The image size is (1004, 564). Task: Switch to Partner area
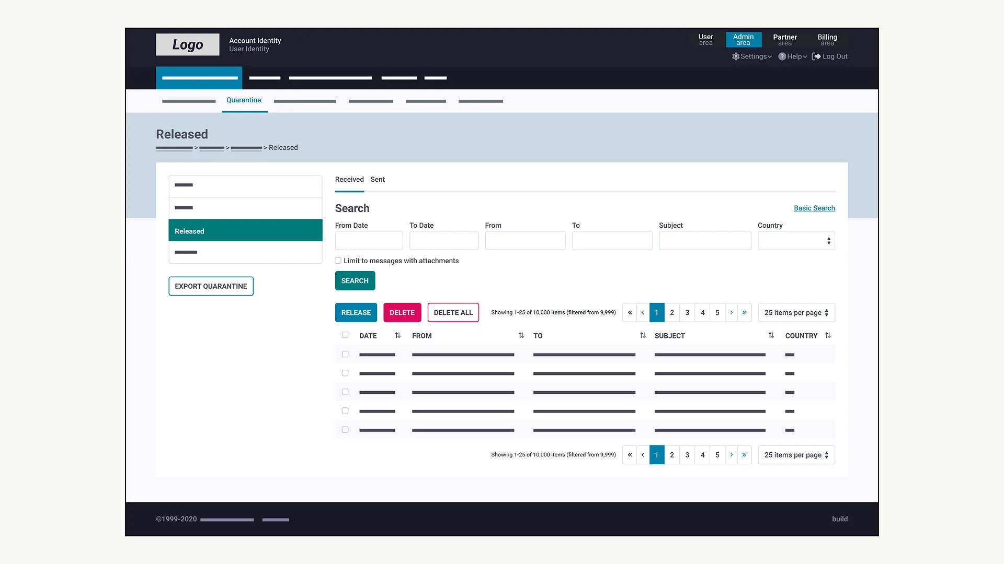[785, 40]
